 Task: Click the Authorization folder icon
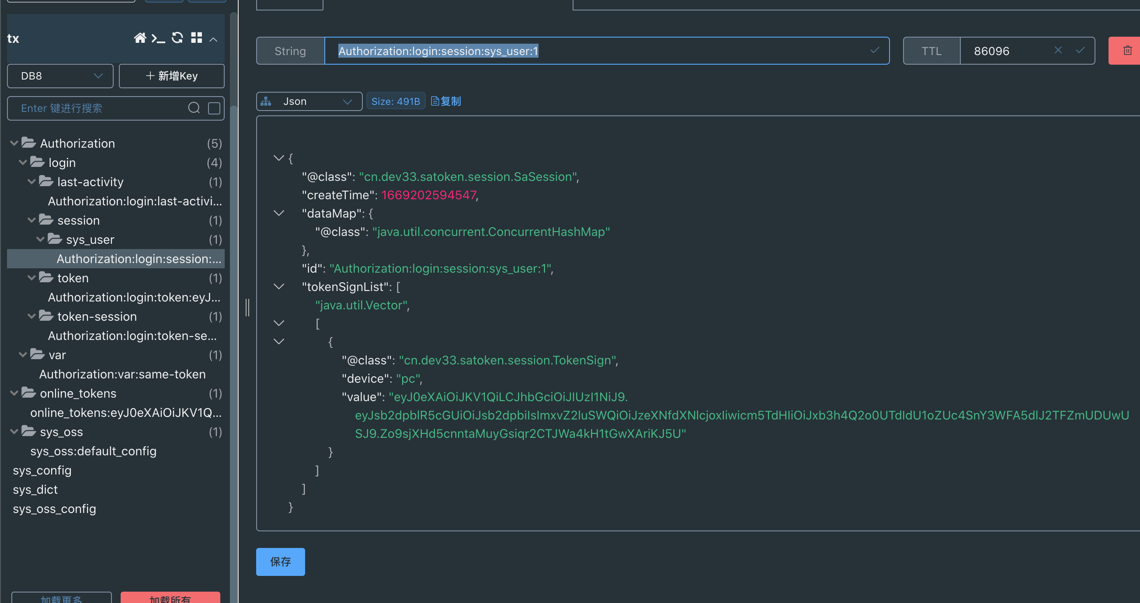tap(29, 143)
